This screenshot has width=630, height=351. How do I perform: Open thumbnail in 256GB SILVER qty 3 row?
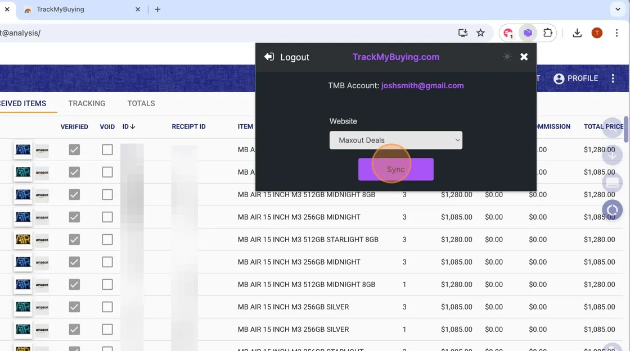23,307
